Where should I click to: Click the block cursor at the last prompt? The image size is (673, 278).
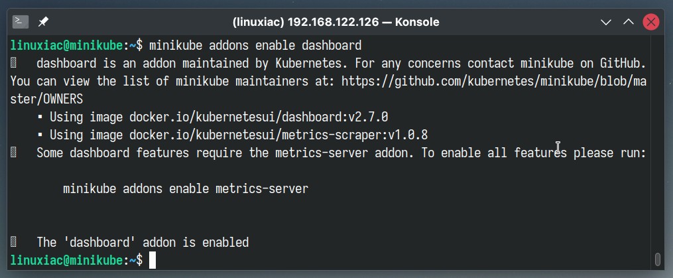click(153, 260)
